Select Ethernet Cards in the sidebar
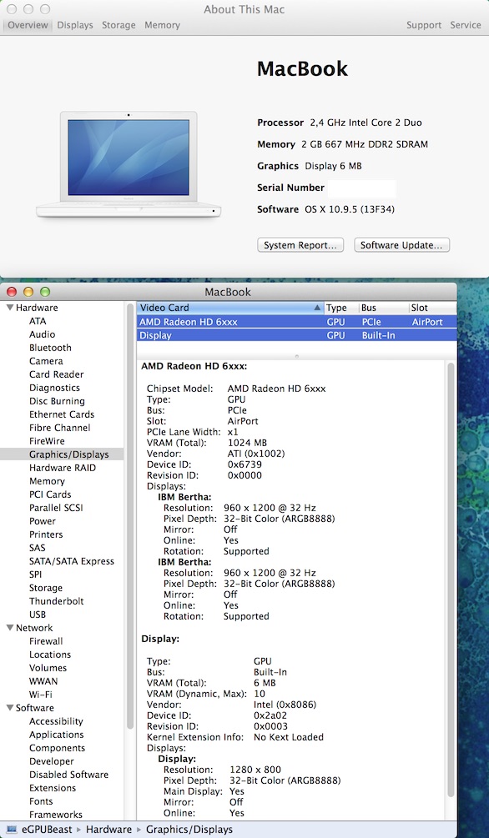This screenshot has width=489, height=838. [62, 414]
